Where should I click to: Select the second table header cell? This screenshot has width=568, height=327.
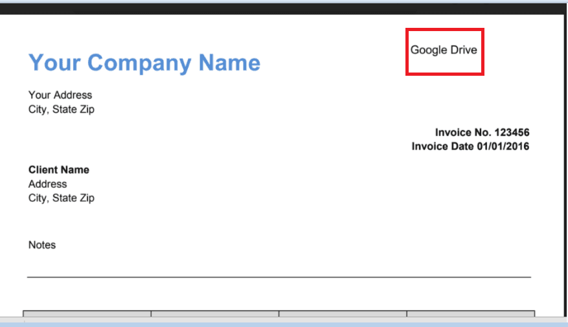pyautogui.click(x=215, y=314)
